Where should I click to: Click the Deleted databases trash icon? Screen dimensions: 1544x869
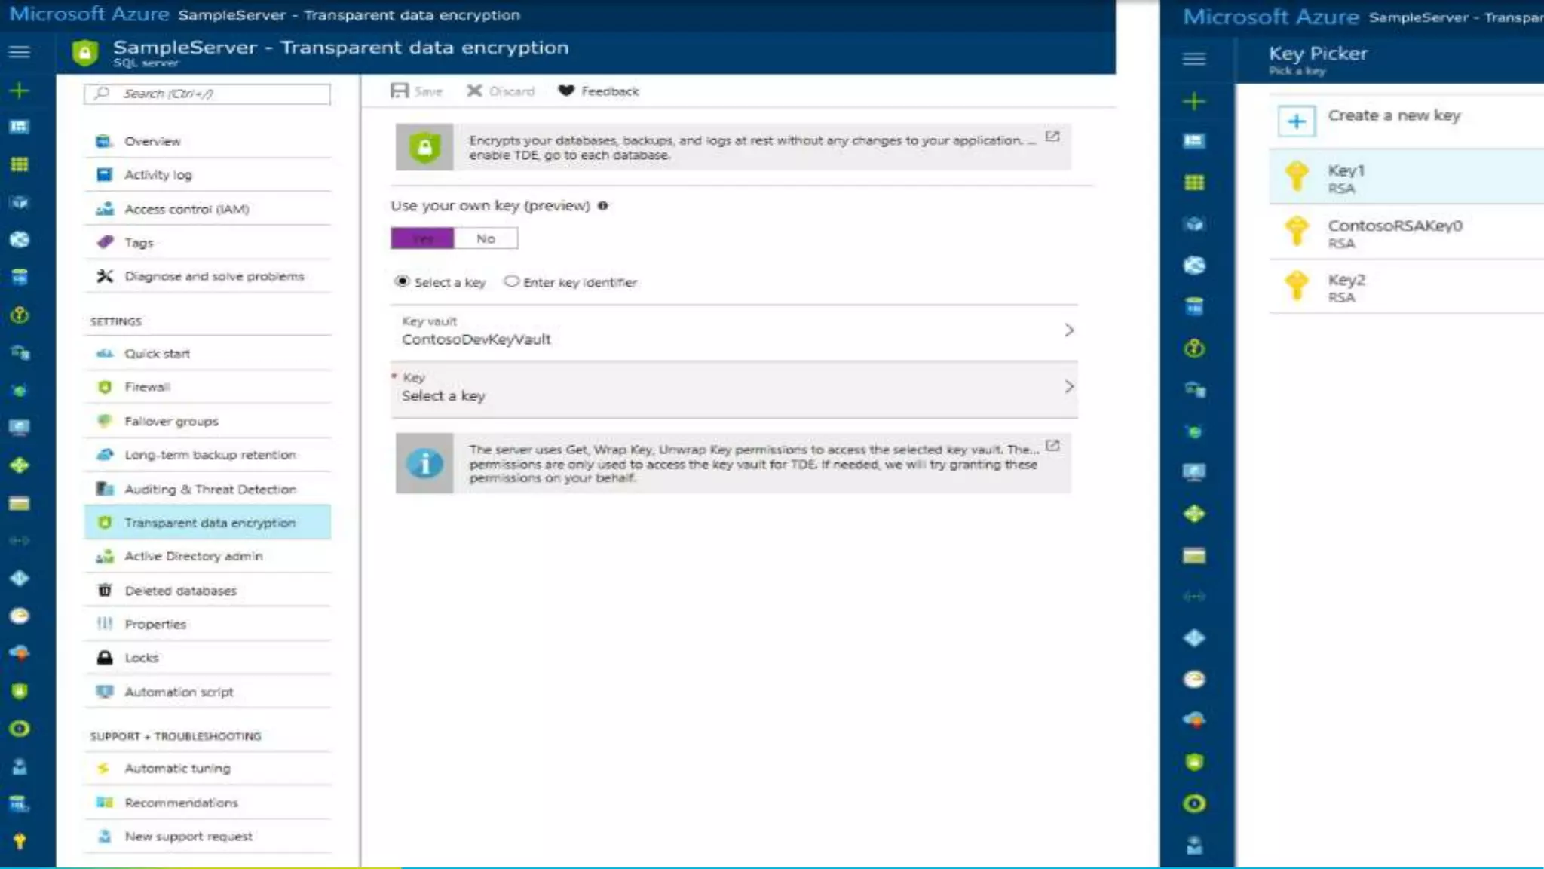tap(105, 590)
